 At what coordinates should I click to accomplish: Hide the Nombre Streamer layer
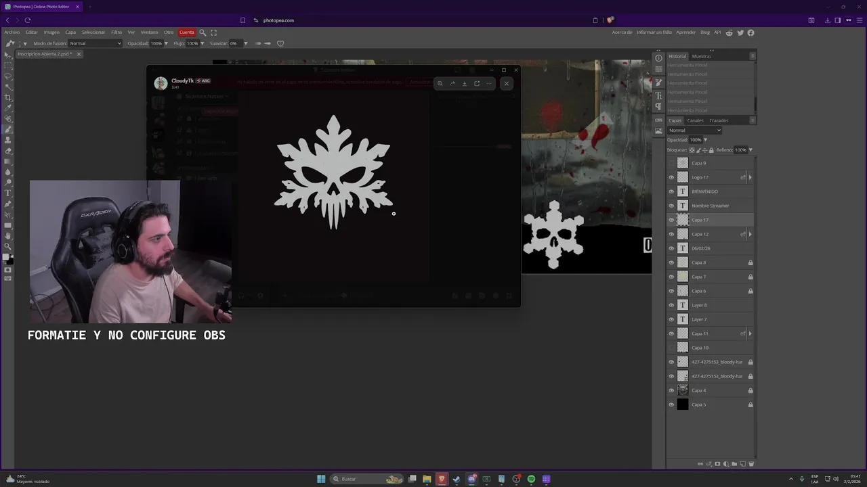(671, 206)
